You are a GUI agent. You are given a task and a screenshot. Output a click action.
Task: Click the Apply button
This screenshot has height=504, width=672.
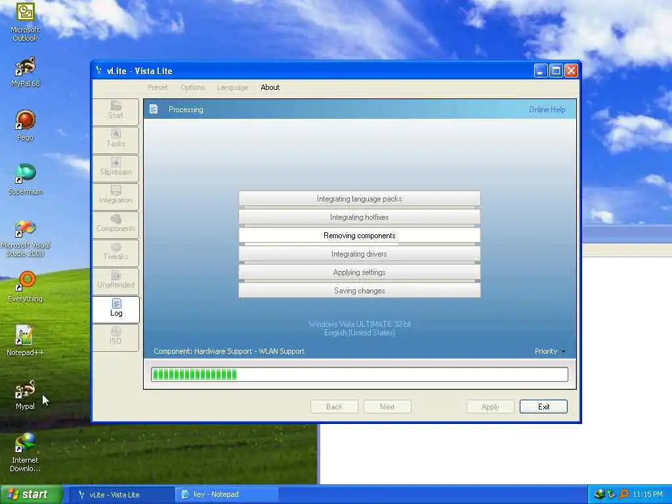point(490,407)
